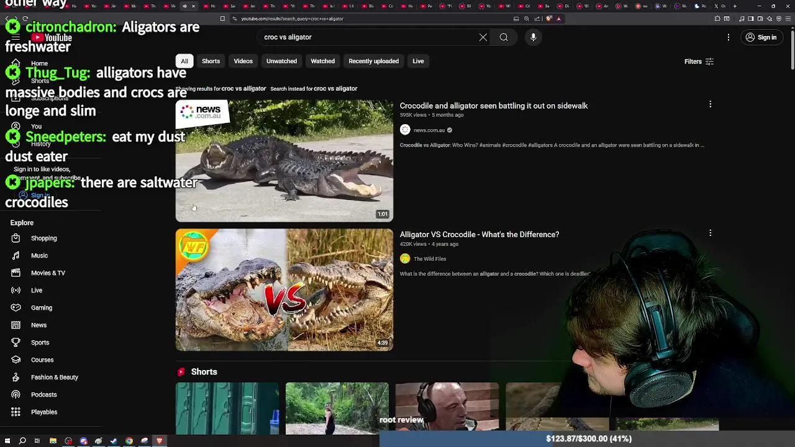
Task: Select the Live filter chip
Action: coord(418,61)
